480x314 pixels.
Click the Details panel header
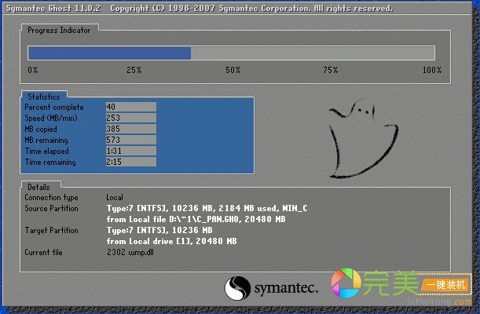pyautogui.click(x=38, y=188)
